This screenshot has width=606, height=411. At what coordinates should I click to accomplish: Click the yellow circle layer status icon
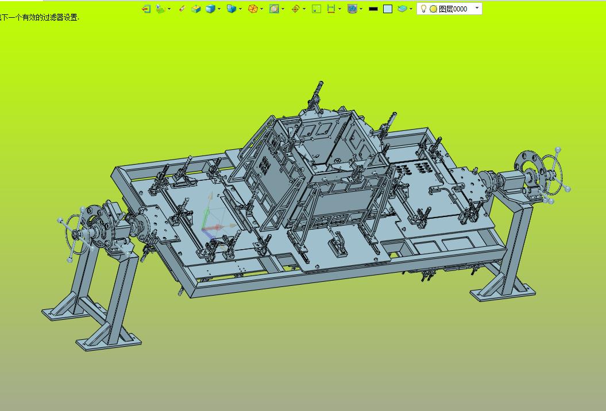(x=434, y=9)
